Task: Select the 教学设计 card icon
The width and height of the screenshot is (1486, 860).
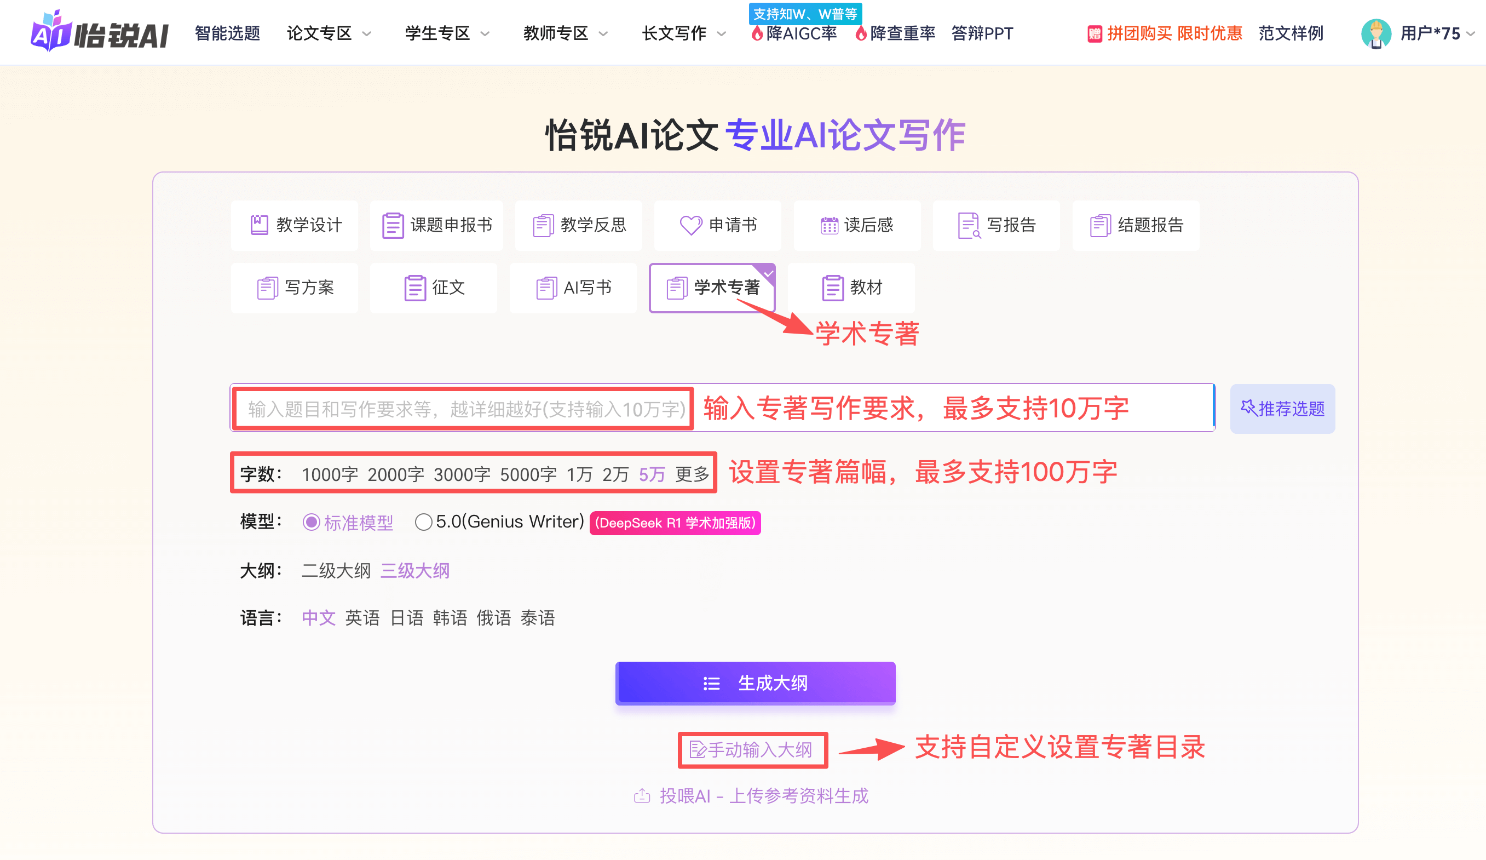Action: 260,225
